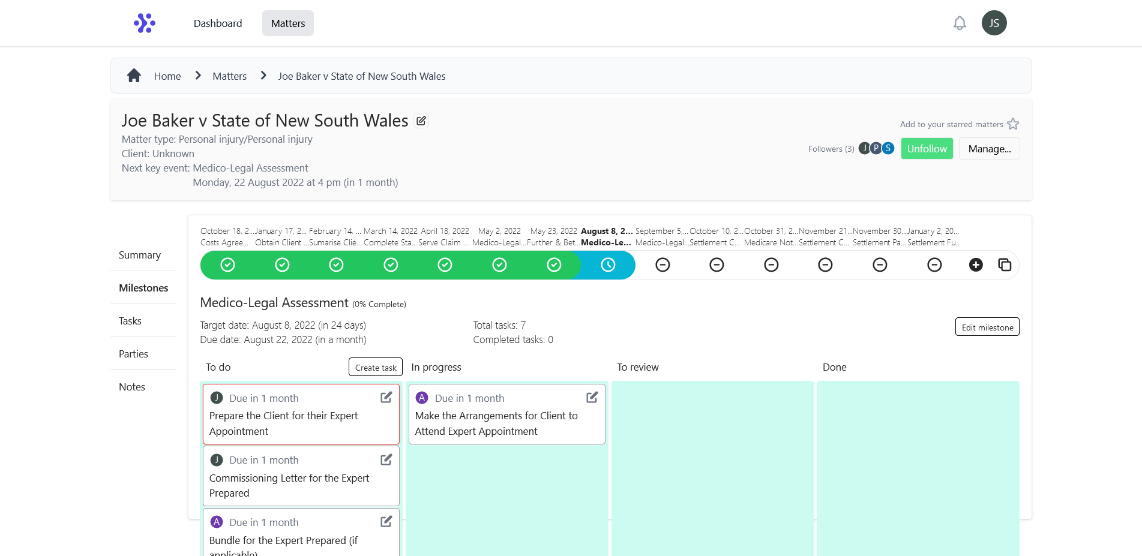Toggle completion on the Serve Claim milestone

(445, 265)
